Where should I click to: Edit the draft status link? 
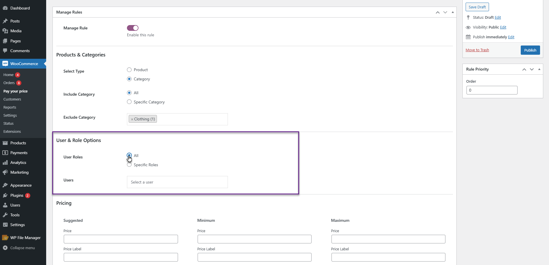tap(498, 18)
